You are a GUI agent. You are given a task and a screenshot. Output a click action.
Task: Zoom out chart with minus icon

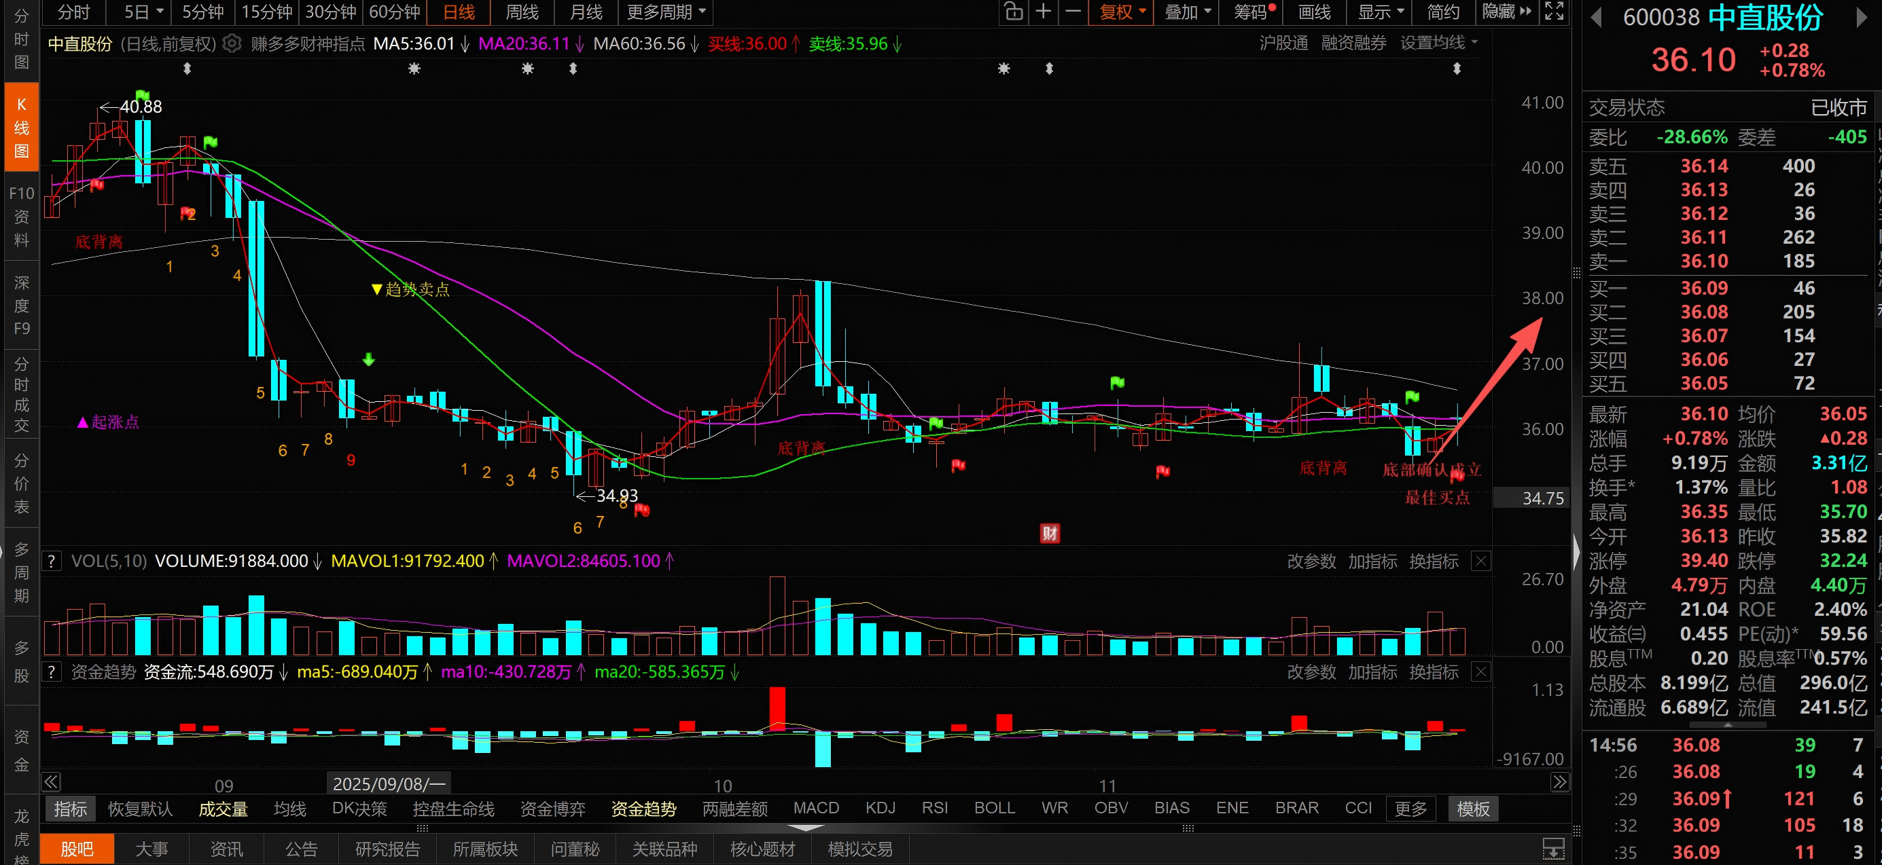coord(1073,12)
